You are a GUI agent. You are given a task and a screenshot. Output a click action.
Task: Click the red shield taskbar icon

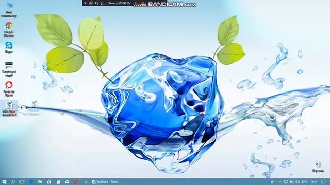tap(76, 182)
